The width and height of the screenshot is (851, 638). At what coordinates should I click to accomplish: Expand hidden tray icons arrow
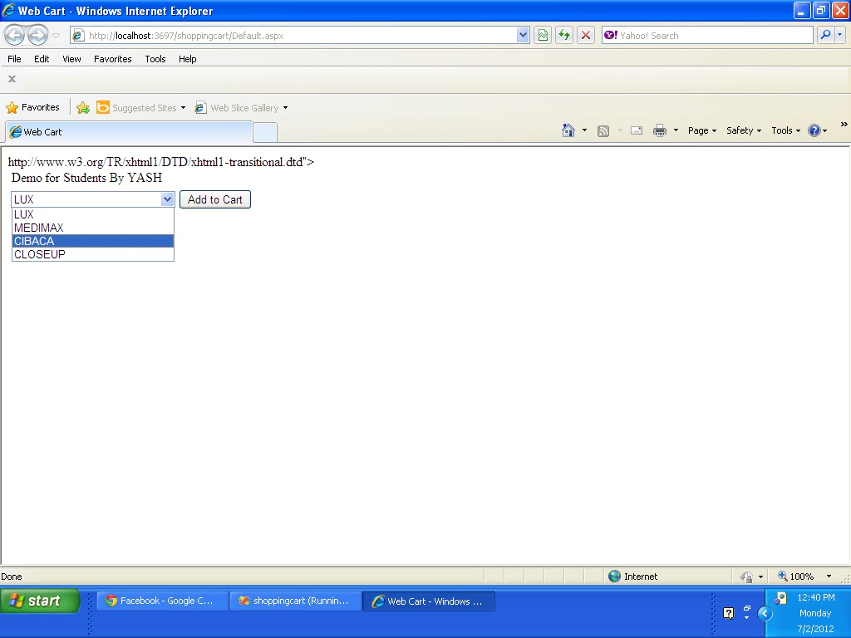765,614
